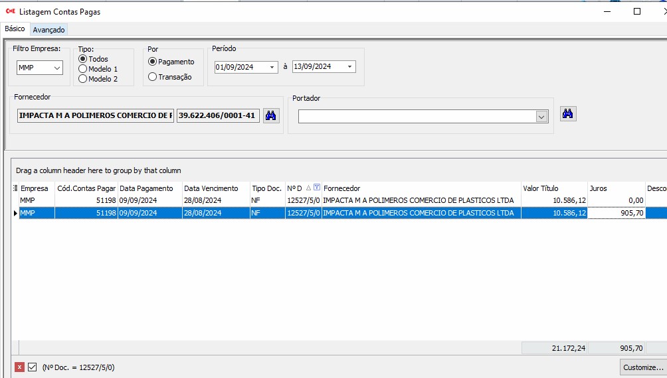The width and height of the screenshot is (667, 378).
Task: Select the Modelo 1 radio option
Action: (x=83, y=69)
